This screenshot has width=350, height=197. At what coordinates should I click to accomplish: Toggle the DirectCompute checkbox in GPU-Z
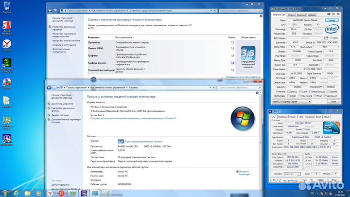[310, 92]
